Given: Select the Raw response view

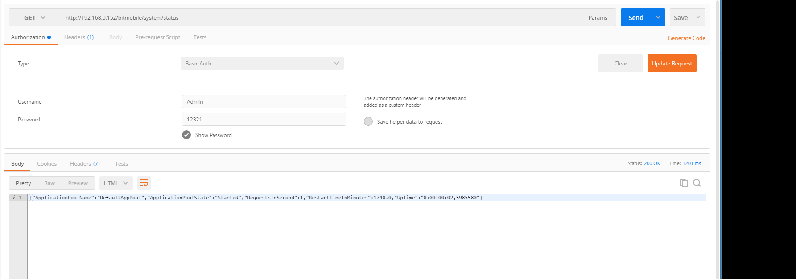Looking at the screenshot, I should pos(49,183).
